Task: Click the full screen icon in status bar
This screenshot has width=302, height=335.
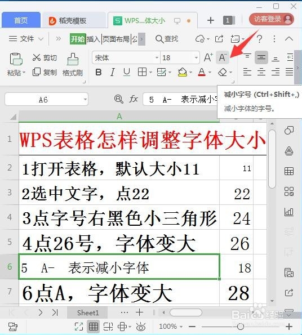Action: [x=79, y=327]
